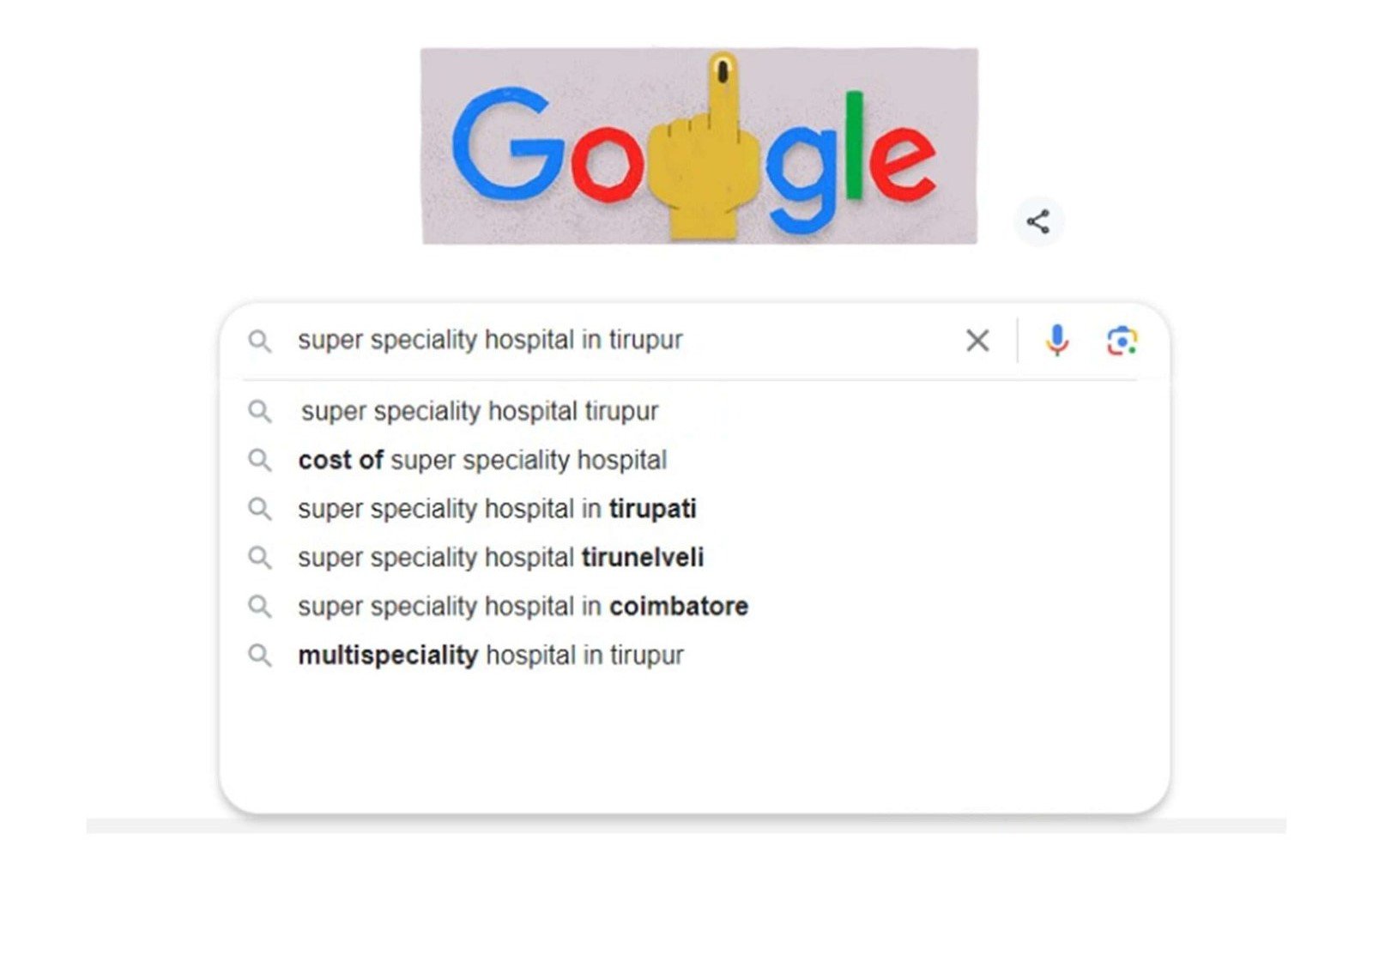Click magnifier icon beside tirupati suggestion

(260, 510)
